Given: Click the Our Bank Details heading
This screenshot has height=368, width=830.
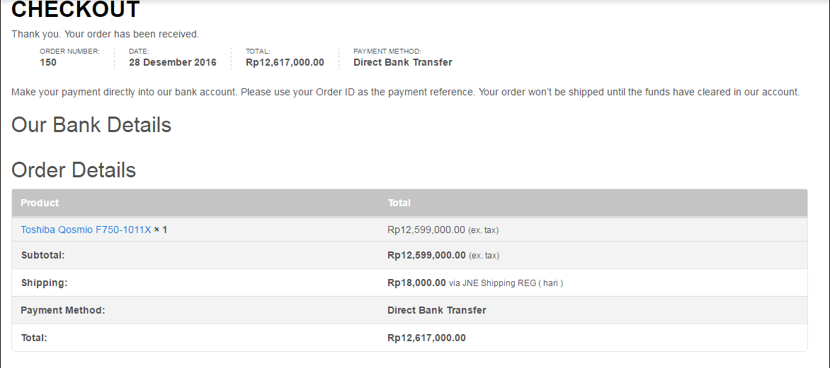Looking at the screenshot, I should pyautogui.click(x=91, y=125).
